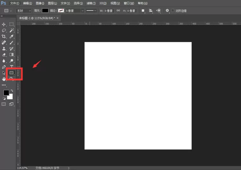Viewport: 241px width, 170px height.
Task: Change the screen mode
Action: 11,104
